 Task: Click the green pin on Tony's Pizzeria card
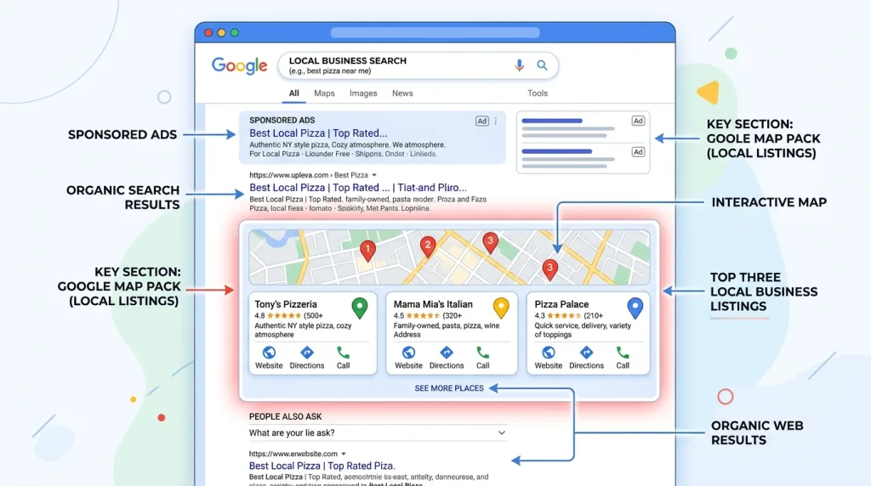[x=360, y=308]
